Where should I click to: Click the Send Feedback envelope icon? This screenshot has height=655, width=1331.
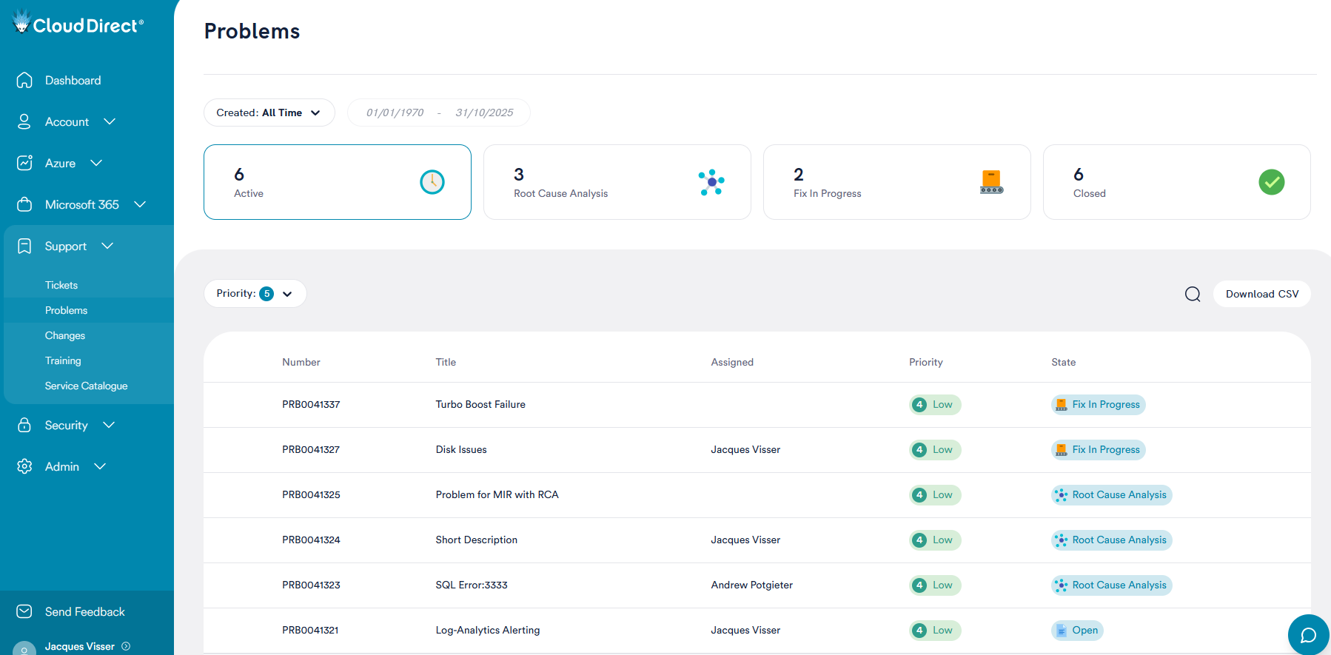[x=24, y=611]
